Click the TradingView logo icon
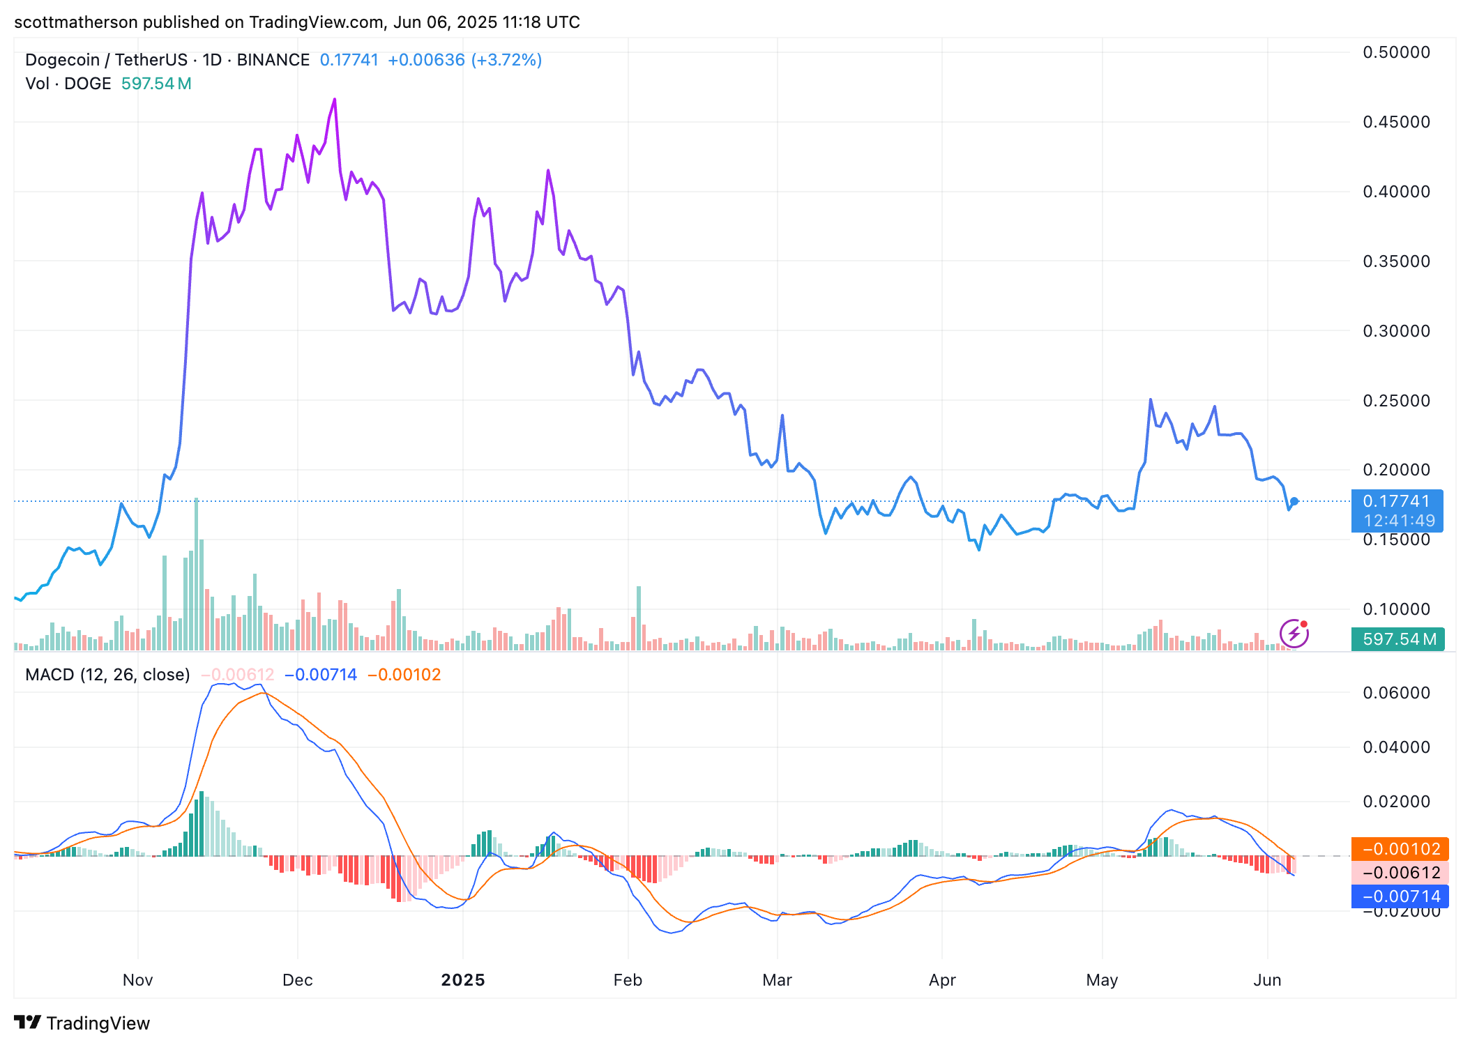The height and width of the screenshot is (1047, 1470). coord(28,1023)
